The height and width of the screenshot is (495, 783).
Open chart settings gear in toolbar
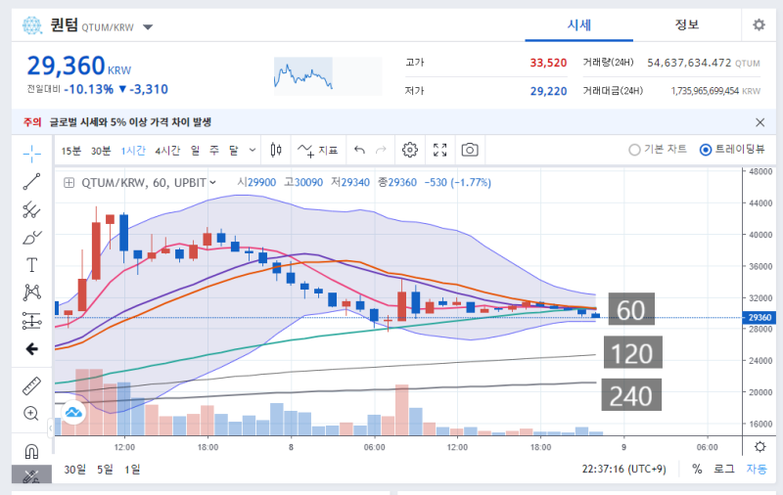(410, 150)
